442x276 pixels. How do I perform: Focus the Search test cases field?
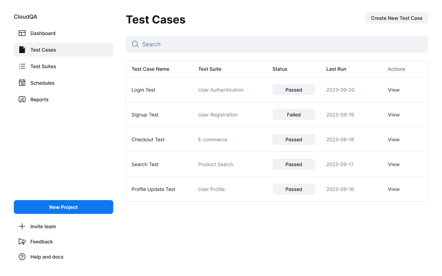click(x=277, y=44)
